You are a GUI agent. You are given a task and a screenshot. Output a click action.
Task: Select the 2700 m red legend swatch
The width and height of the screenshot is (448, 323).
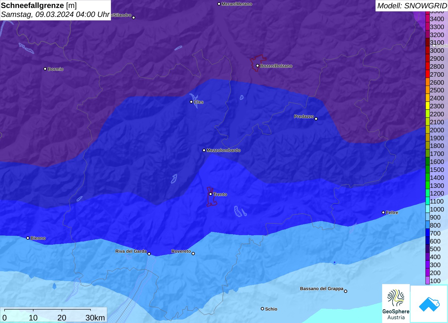point(428,74)
